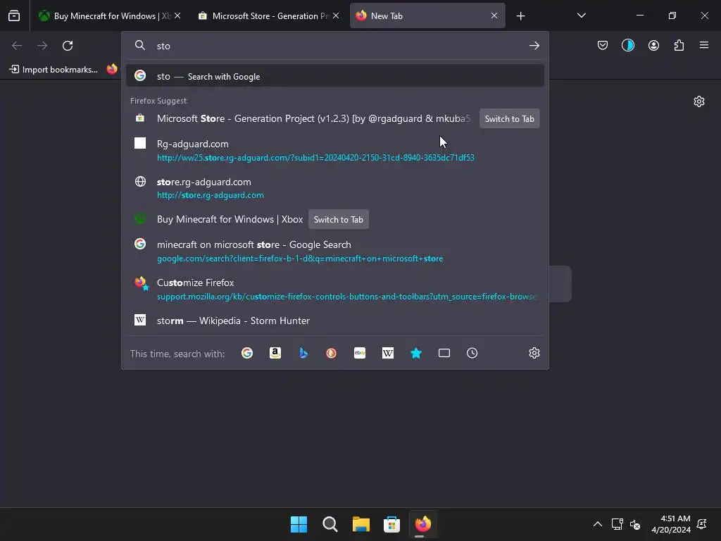
Task: Open network status tray icon
Action: click(x=617, y=524)
